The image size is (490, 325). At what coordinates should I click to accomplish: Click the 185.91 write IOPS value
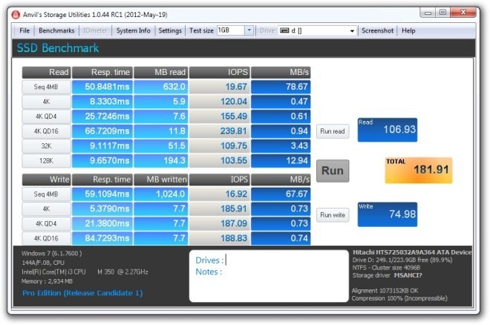click(x=219, y=209)
